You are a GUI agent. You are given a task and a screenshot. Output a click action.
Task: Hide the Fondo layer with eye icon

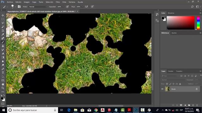pyautogui.click(x=163, y=89)
